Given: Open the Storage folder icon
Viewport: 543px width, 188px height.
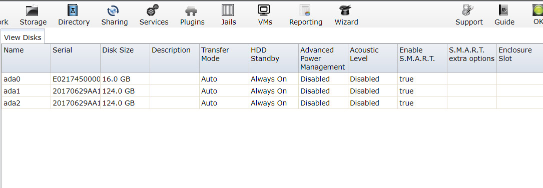Looking at the screenshot, I should point(33,10).
